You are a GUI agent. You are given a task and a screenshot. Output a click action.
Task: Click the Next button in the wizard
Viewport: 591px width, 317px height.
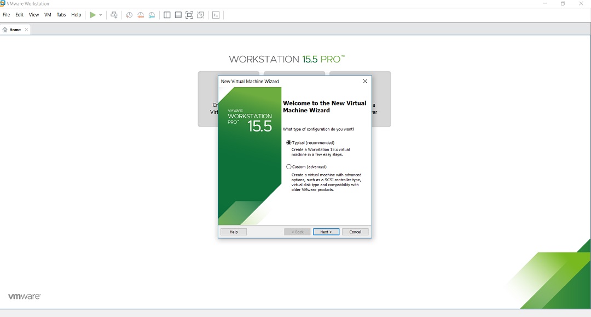[x=326, y=232]
